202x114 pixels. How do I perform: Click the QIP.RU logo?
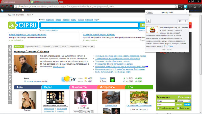pos(23,25)
